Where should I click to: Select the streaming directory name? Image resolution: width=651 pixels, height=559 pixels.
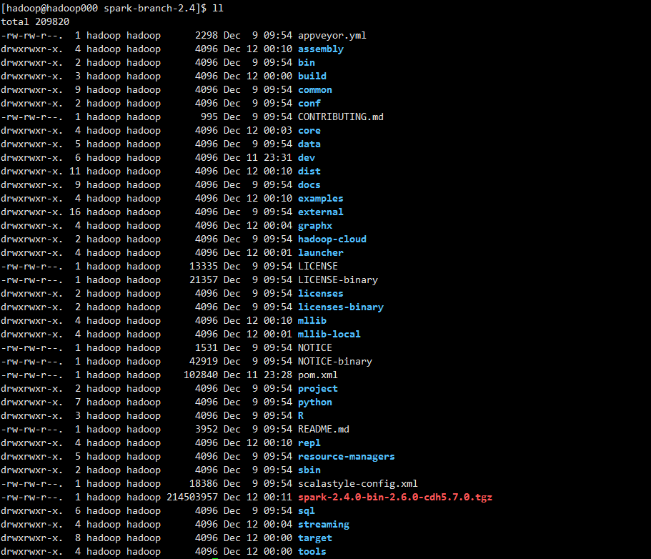(x=324, y=525)
